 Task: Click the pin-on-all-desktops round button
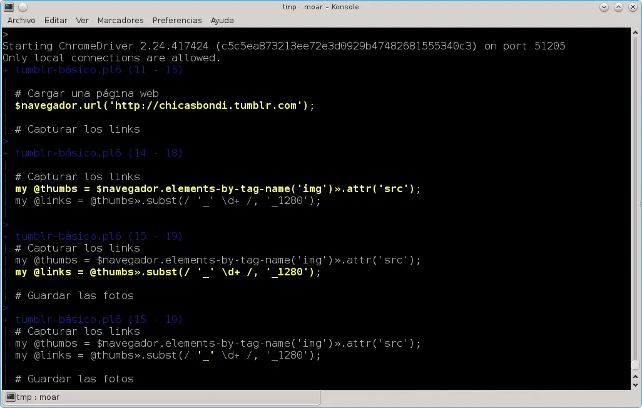coord(23,7)
